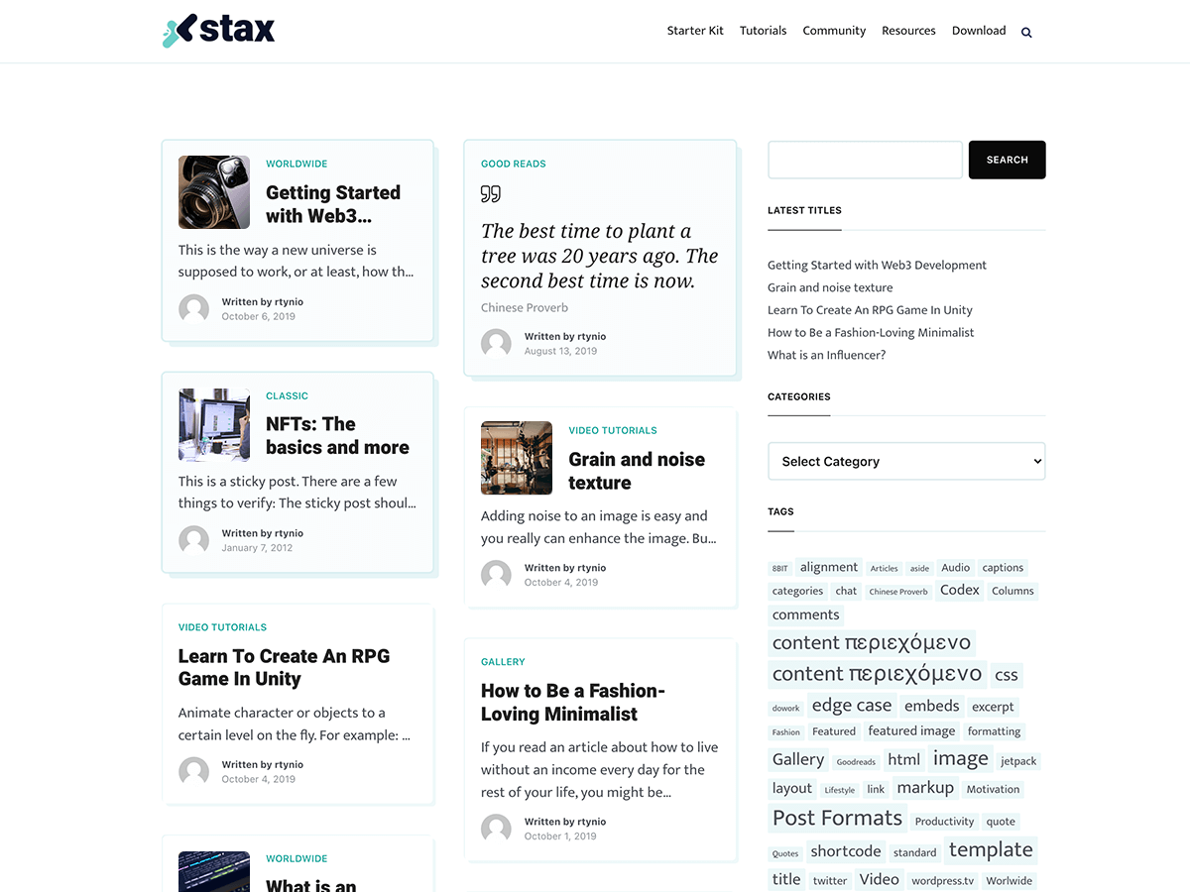Screen dimensions: 1190x892
Task: Go to the Community page
Action: point(834,30)
